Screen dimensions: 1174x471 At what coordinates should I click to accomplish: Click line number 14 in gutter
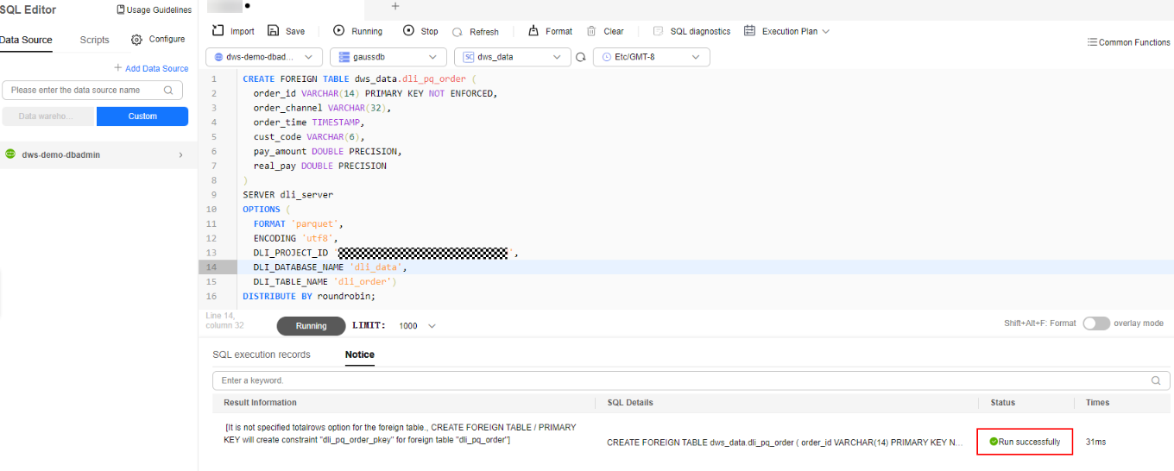pos(211,267)
